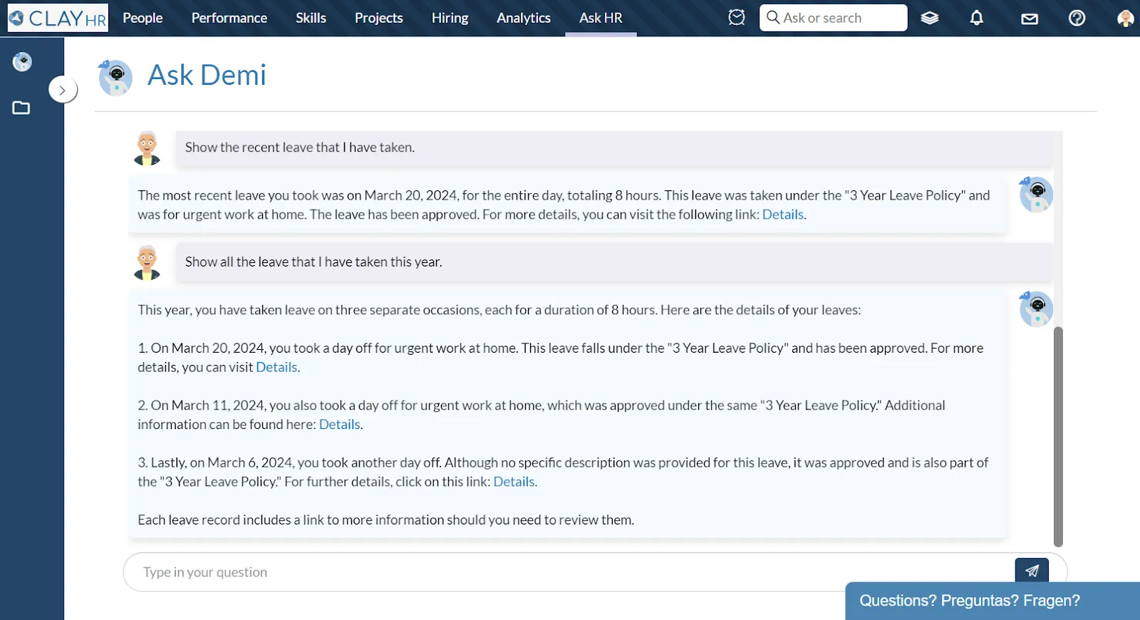Viewport: 1140px width, 620px height.
Task: Send the question with the paper plane button
Action: tap(1032, 570)
